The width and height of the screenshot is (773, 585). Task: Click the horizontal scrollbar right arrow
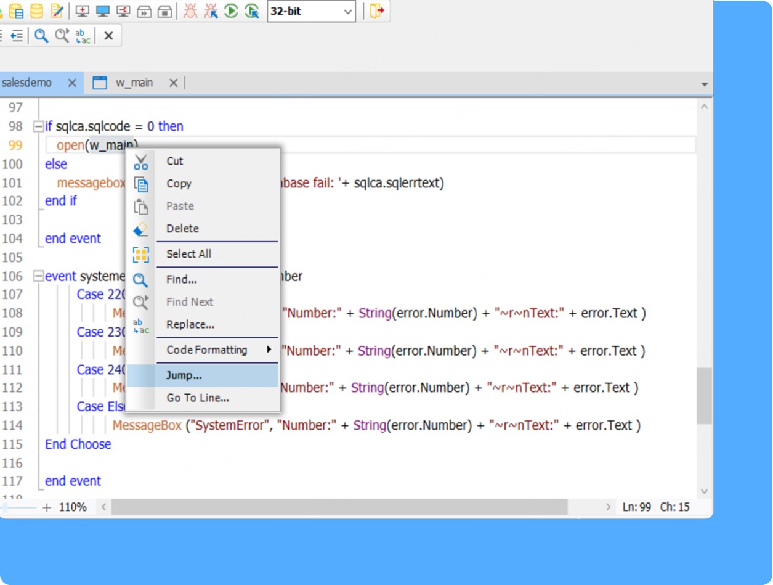click(609, 507)
